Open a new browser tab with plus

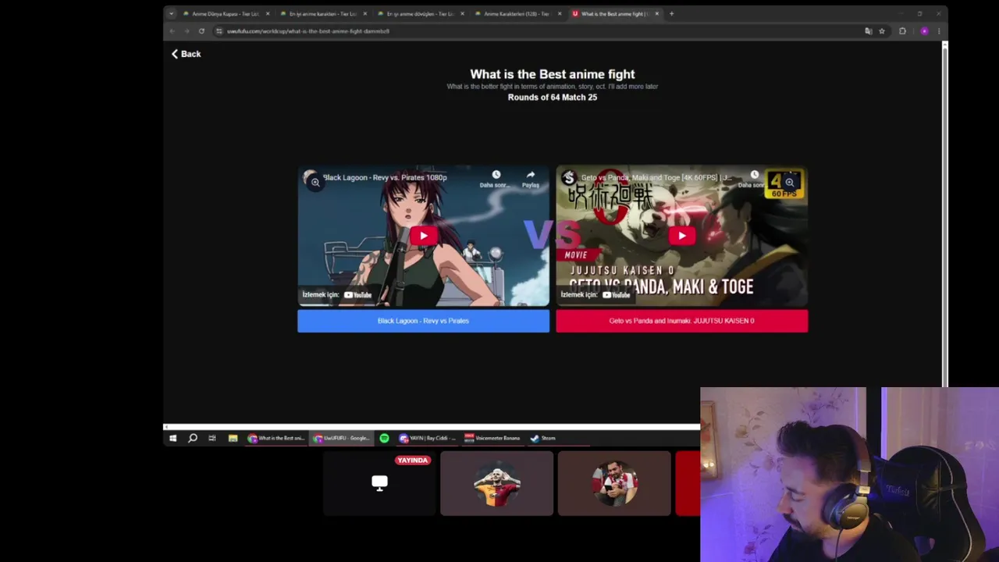tap(671, 13)
